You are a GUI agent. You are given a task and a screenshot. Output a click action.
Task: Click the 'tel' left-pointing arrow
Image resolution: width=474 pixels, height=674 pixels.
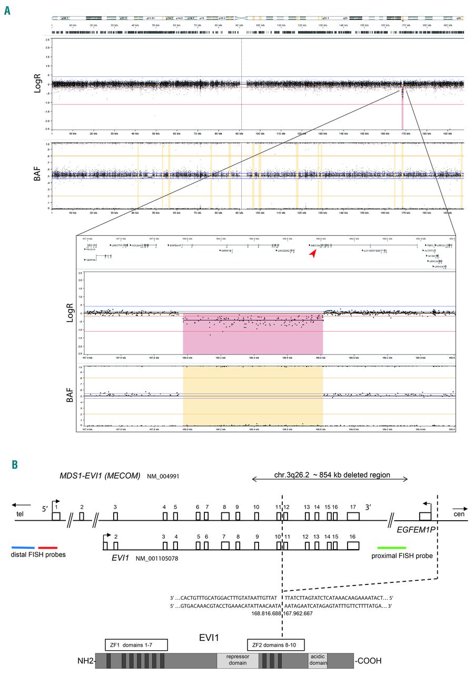[x=24, y=503]
